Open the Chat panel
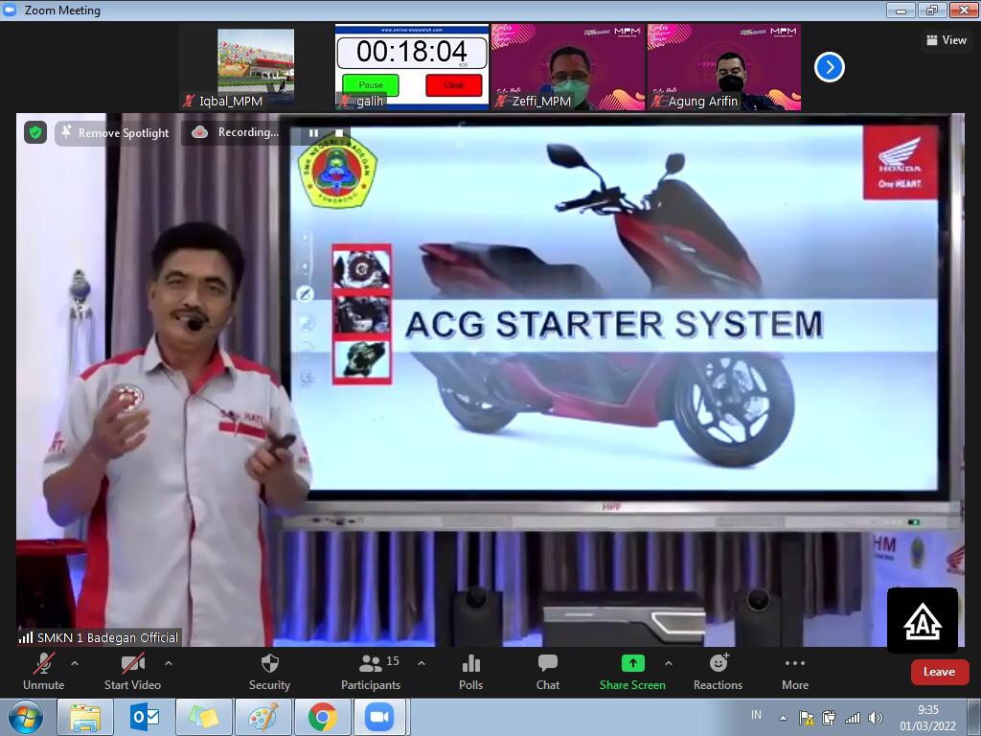Image resolution: width=981 pixels, height=736 pixels. point(547,671)
